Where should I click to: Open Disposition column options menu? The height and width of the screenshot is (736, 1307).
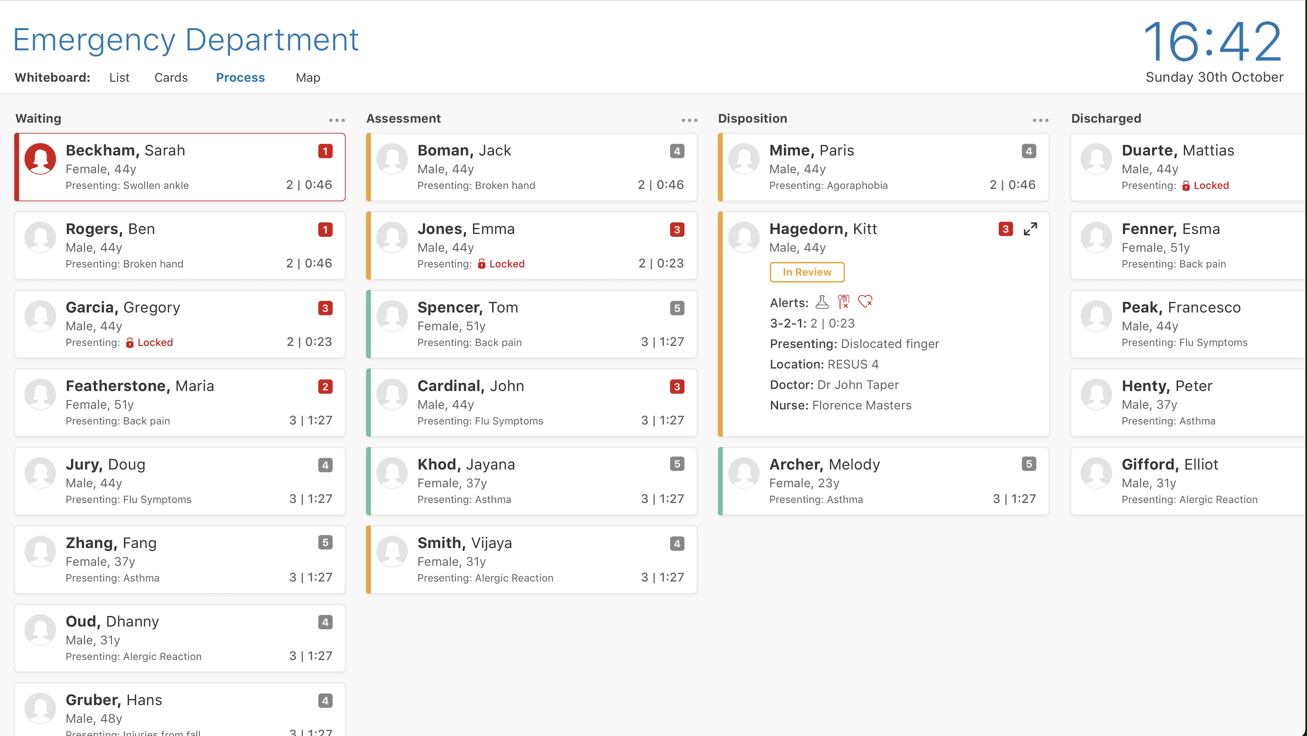click(x=1040, y=120)
